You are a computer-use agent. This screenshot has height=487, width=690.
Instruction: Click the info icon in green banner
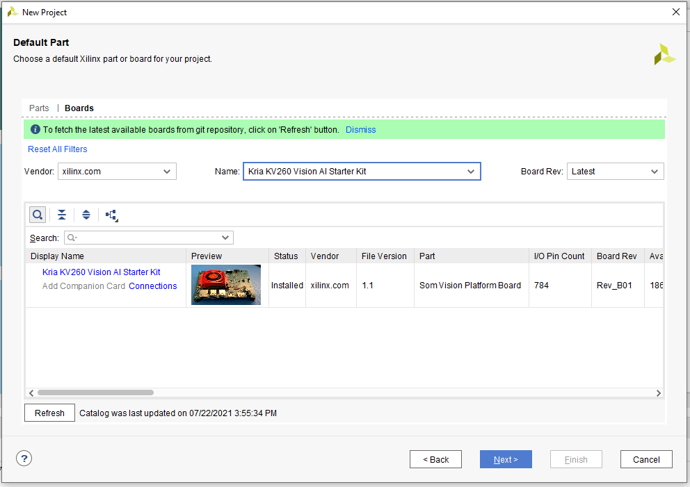pos(35,129)
